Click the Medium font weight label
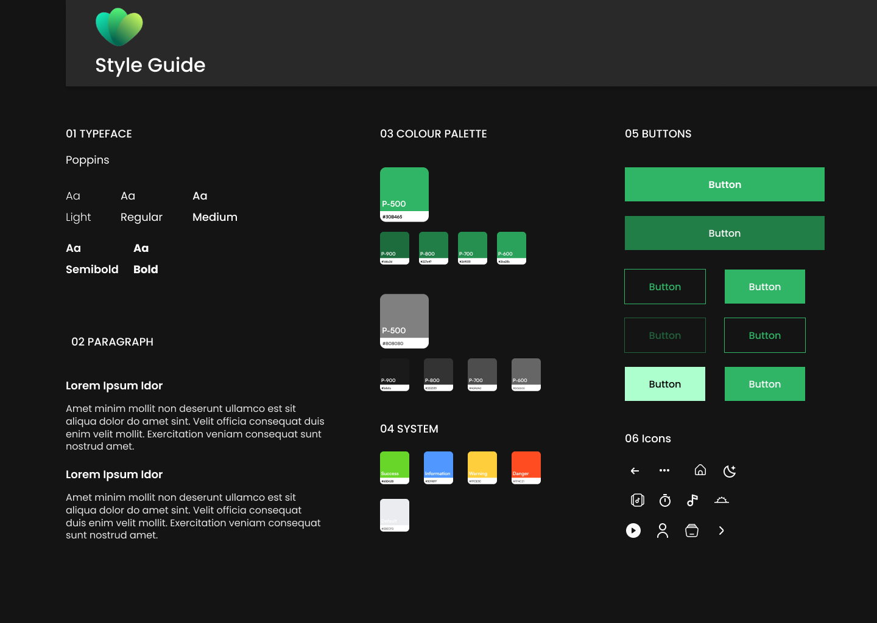 tap(215, 217)
